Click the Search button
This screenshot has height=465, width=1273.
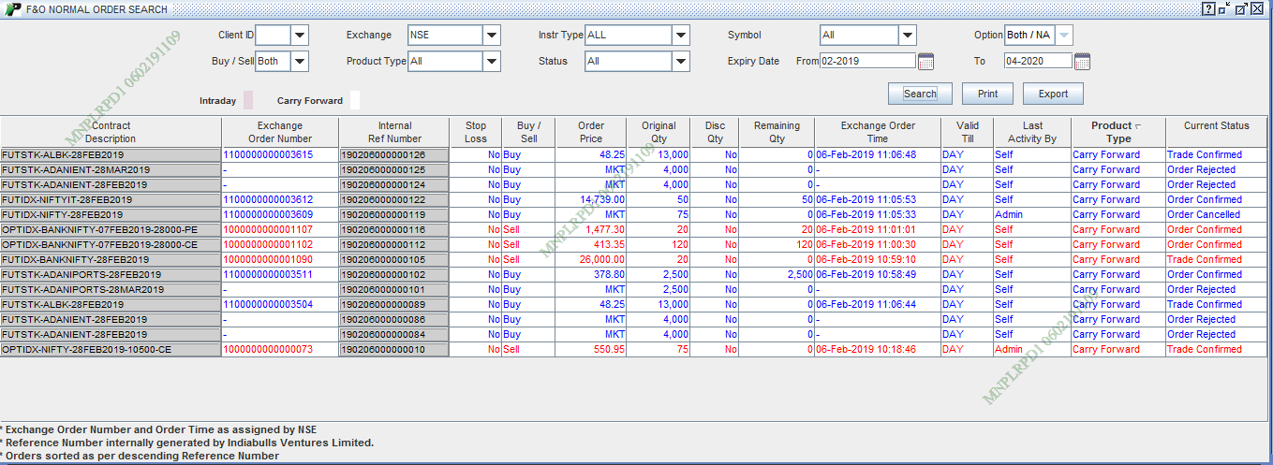(919, 94)
